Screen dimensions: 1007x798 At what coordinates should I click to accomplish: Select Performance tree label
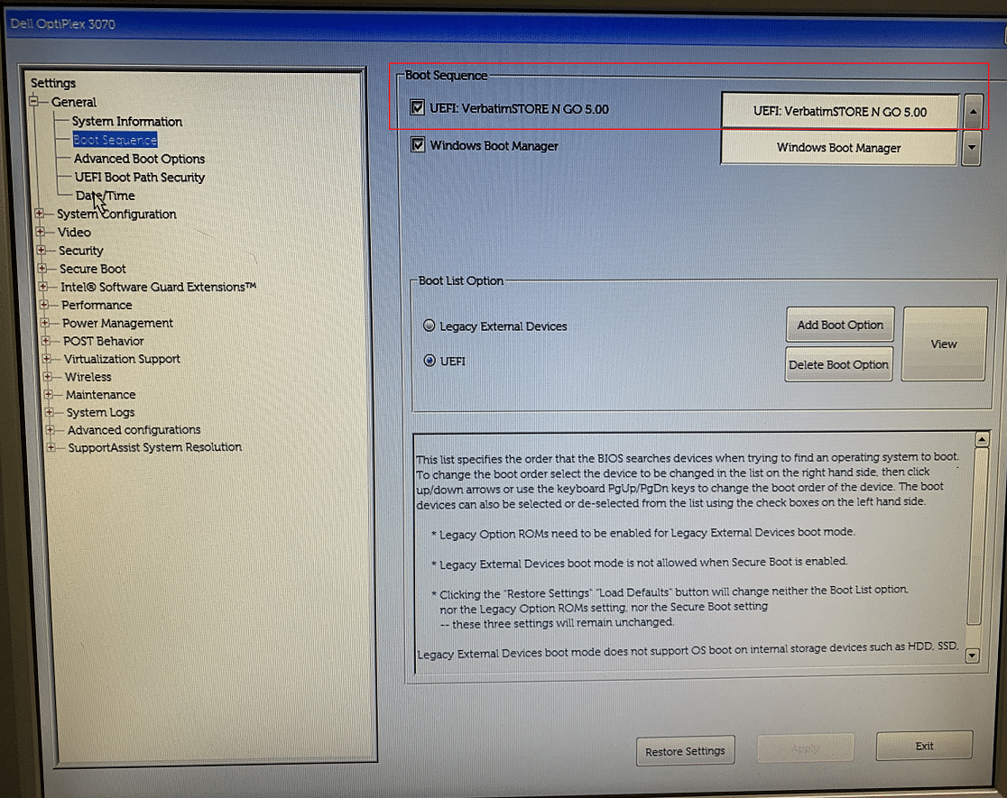click(x=97, y=305)
